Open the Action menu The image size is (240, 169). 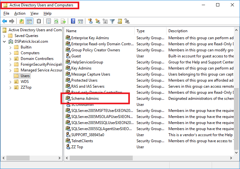20,13
